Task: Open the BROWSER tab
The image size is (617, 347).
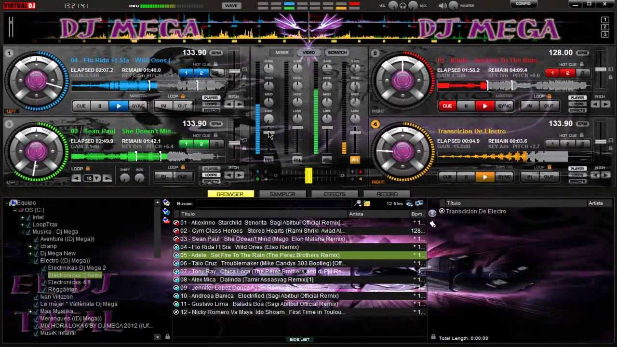Action: [x=230, y=194]
